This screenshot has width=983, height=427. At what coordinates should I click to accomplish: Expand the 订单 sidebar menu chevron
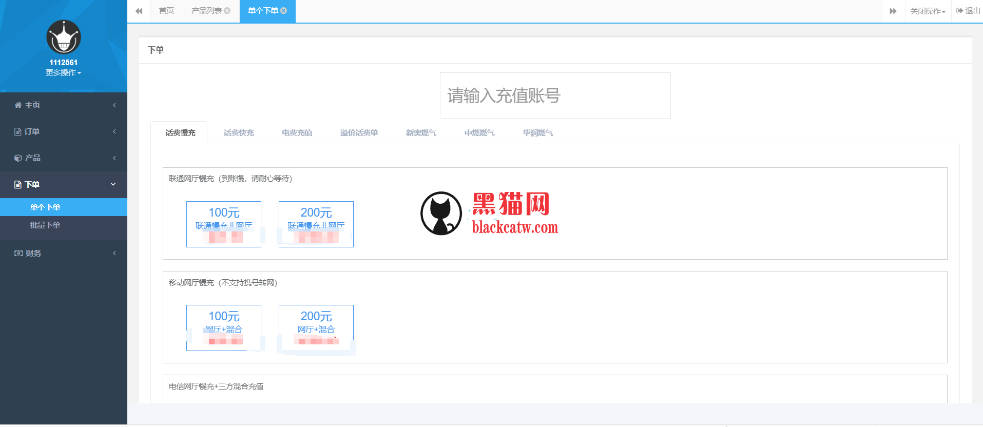(x=114, y=132)
